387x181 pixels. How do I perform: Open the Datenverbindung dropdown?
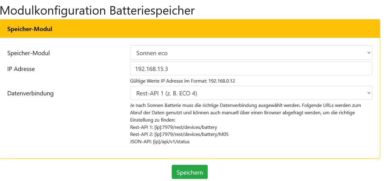(x=251, y=93)
